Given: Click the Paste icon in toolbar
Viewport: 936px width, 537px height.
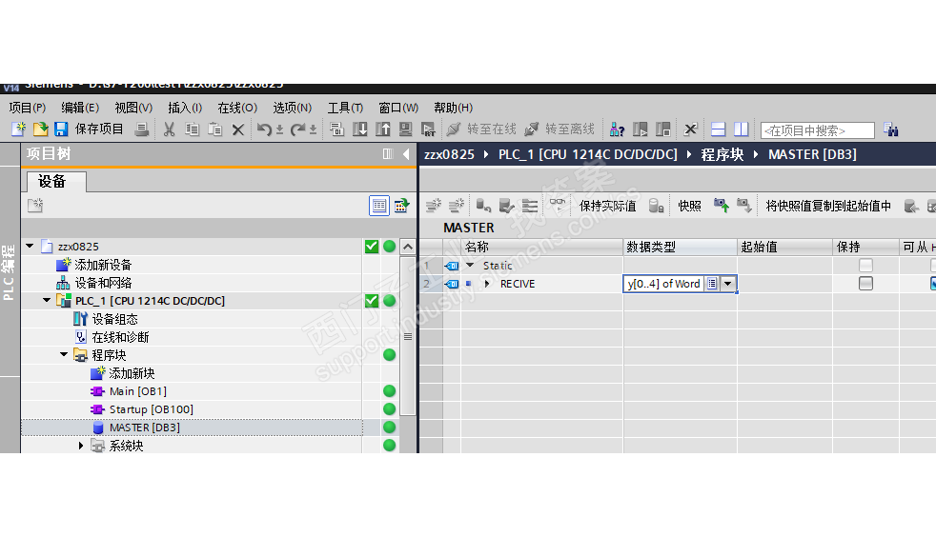Looking at the screenshot, I should [x=214, y=129].
